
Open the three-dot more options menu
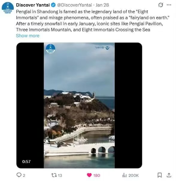169,5
